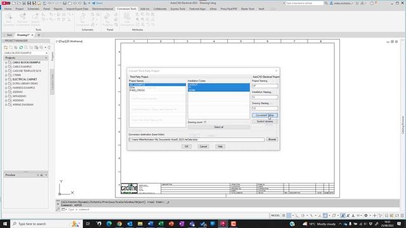Select EC_EXAMPLE in Project Names list
Viewport: 406px width, 228px height.
point(157,85)
